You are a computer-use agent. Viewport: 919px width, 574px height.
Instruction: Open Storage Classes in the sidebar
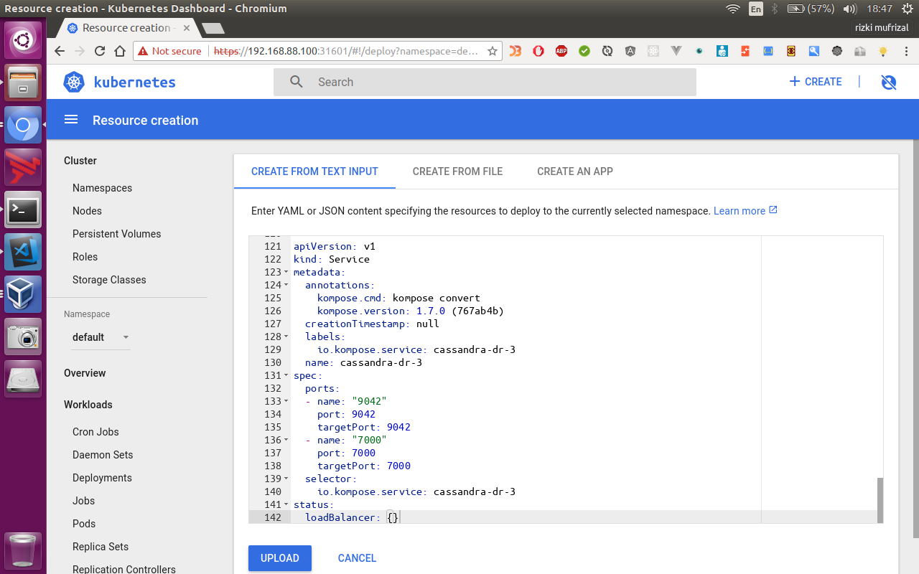tap(109, 280)
